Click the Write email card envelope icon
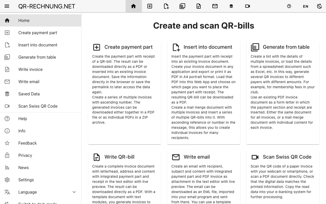 [x=176, y=157]
